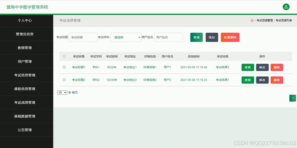The width and height of the screenshot is (297, 148).
Task: Click the 考试地址1 cell
Action: (130, 67)
